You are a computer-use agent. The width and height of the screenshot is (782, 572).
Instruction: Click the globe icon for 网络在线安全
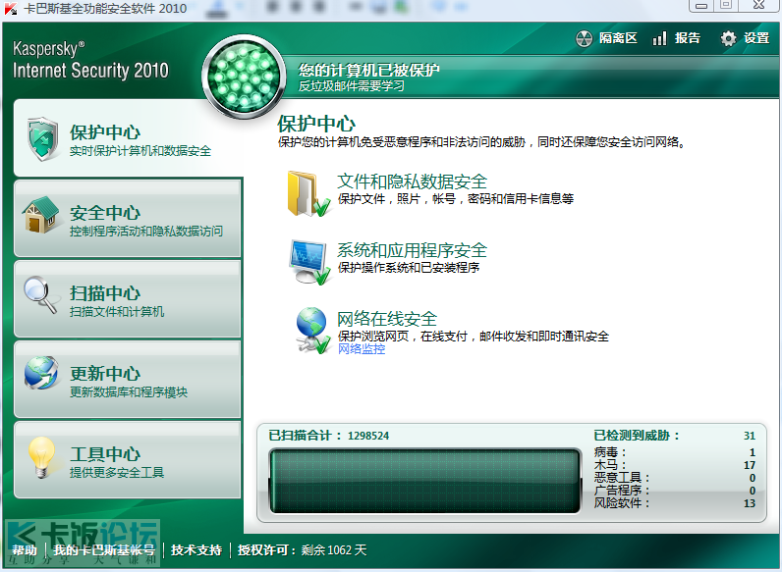pos(312,330)
